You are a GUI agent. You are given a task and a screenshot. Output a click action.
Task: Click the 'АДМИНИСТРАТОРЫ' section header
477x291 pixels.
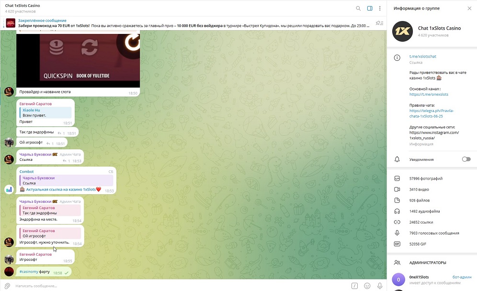tap(428, 262)
